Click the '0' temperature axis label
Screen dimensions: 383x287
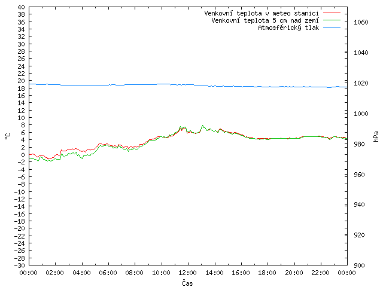[23, 155]
